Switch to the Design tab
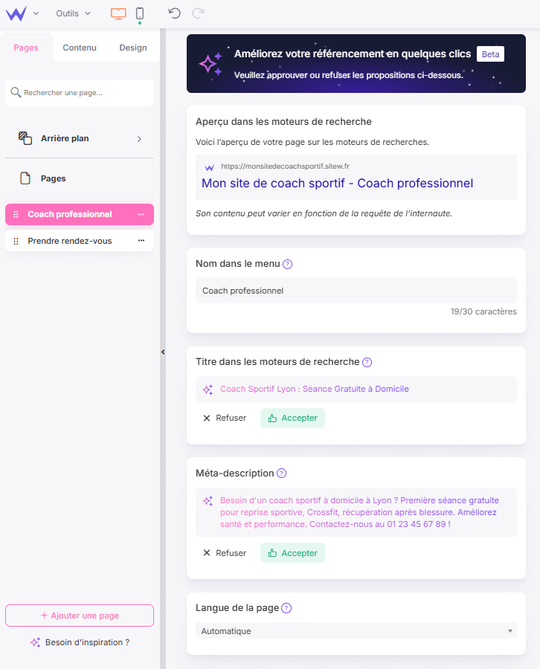The image size is (540, 669). coord(132,47)
